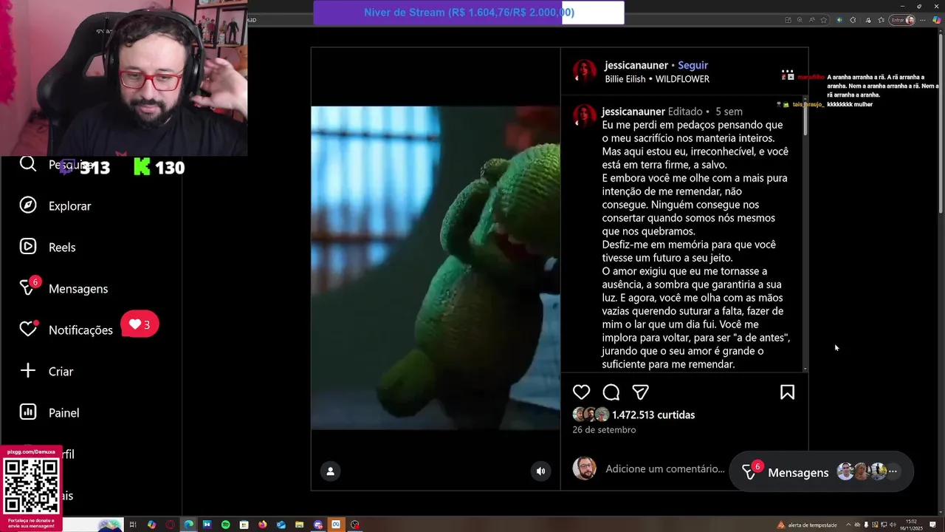Play the green plush video
Viewport: 945px width, 532px height.
tap(436, 268)
